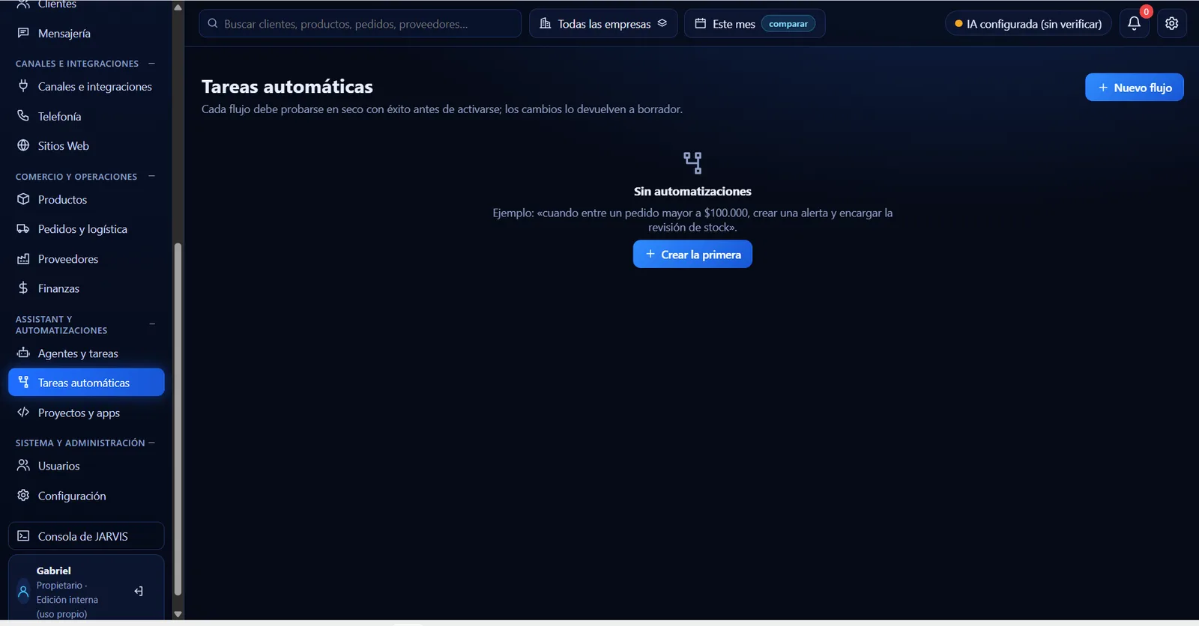Click the Nuevo flujo button
The width and height of the screenshot is (1199, 626).
coord(1134,87)
